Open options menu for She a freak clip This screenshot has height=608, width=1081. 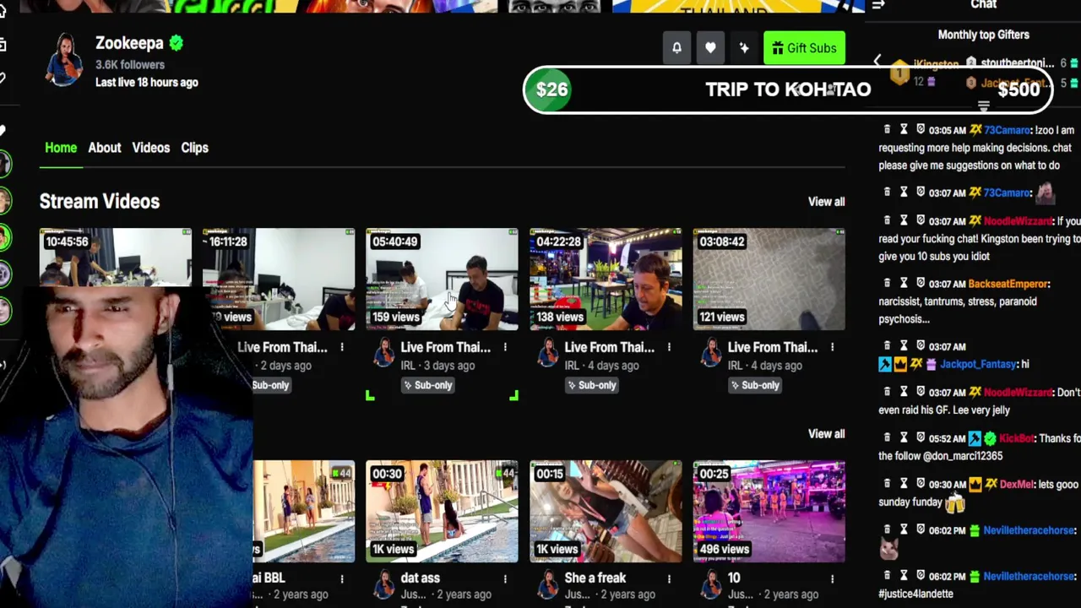669,578
